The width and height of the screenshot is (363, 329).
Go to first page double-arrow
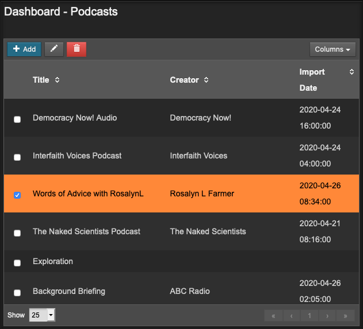click(x=273, y=315)
